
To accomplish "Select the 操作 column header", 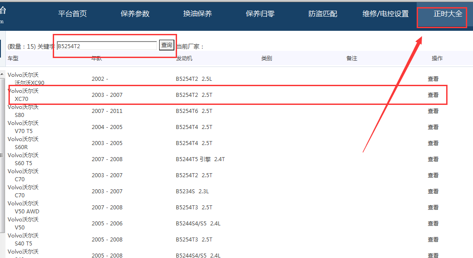I will click(437, 58).
